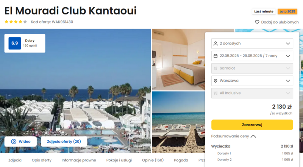The image size is (303, 167).
Task: Click the person icon in travelers field
Action: pos(216,44)
